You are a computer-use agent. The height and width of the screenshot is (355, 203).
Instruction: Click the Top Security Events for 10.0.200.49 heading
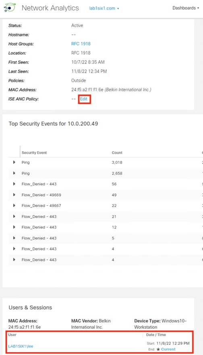pyautogui.click(x=53, y=123)
